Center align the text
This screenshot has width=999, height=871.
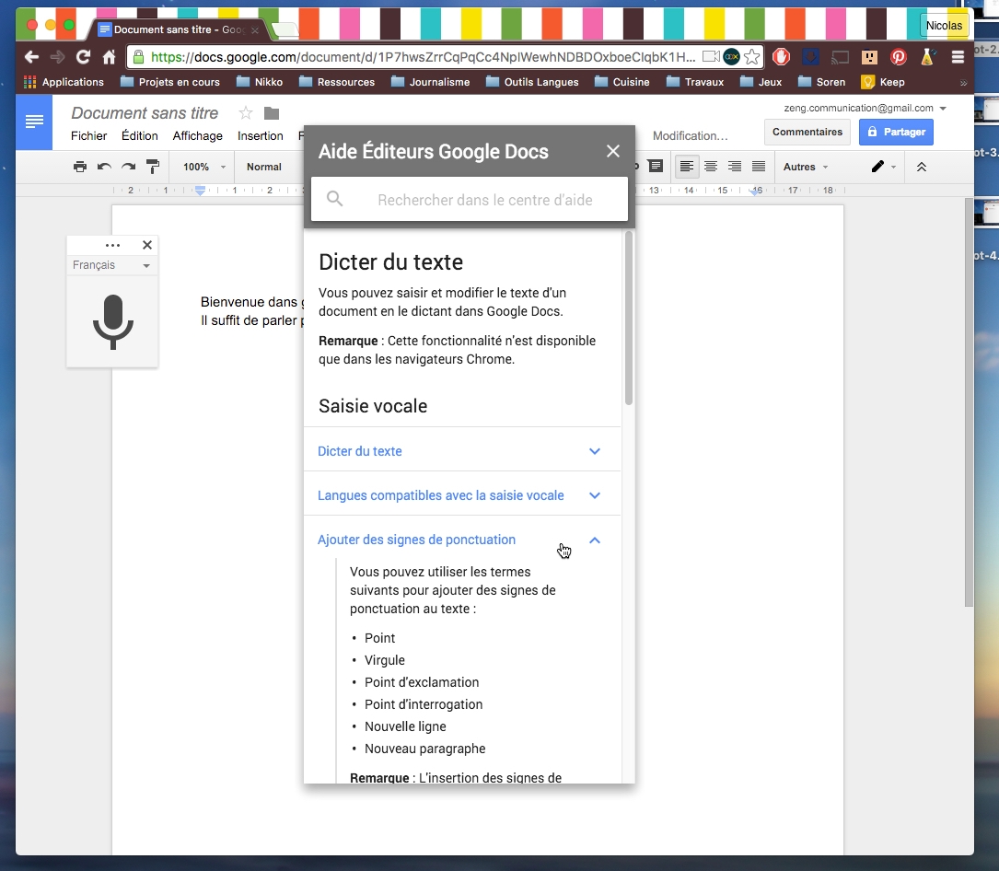coord(711,167)
